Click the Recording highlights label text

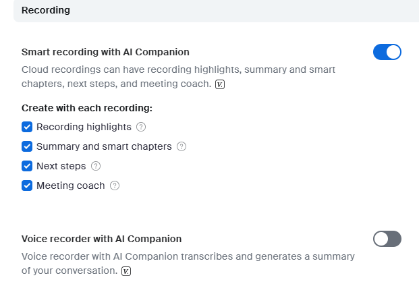(84, 127)
